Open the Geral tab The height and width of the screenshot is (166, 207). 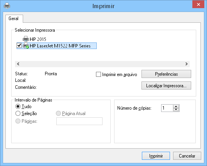click(x=13, y=19)
